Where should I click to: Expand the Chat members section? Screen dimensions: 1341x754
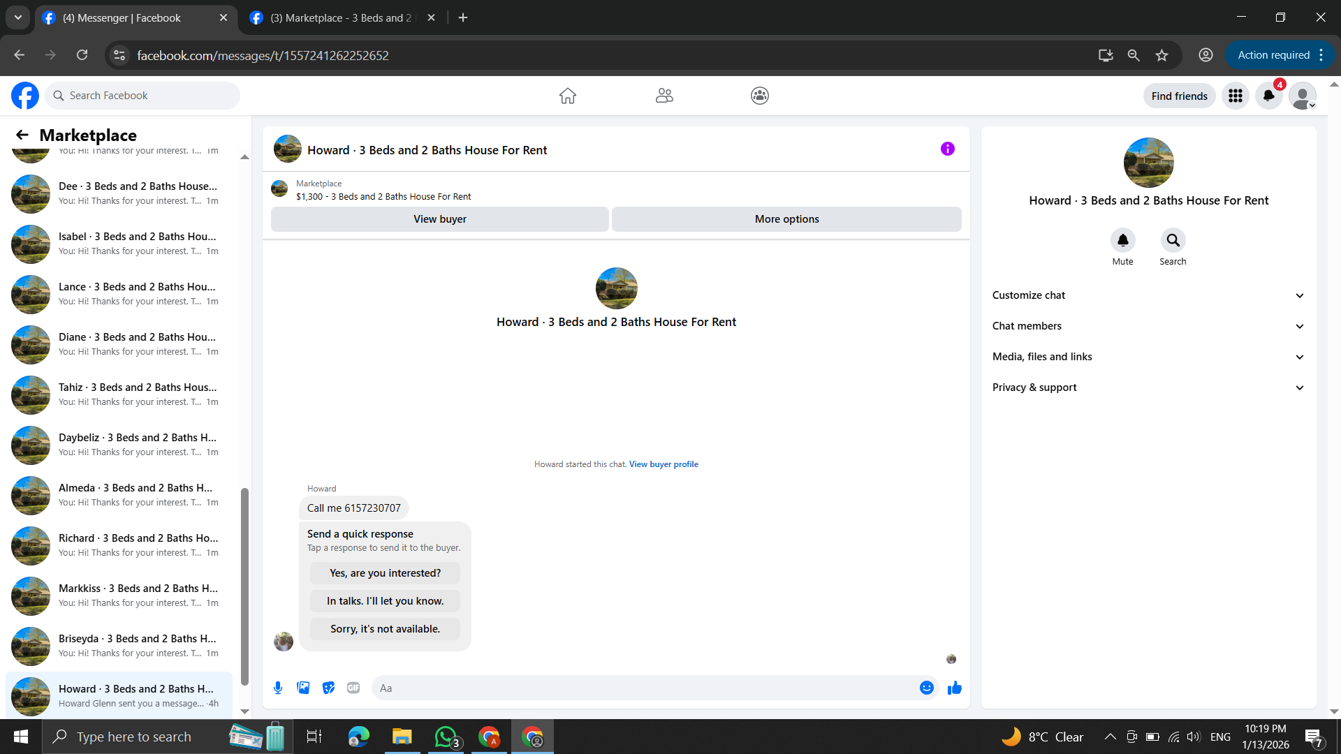coord(1148,326)
